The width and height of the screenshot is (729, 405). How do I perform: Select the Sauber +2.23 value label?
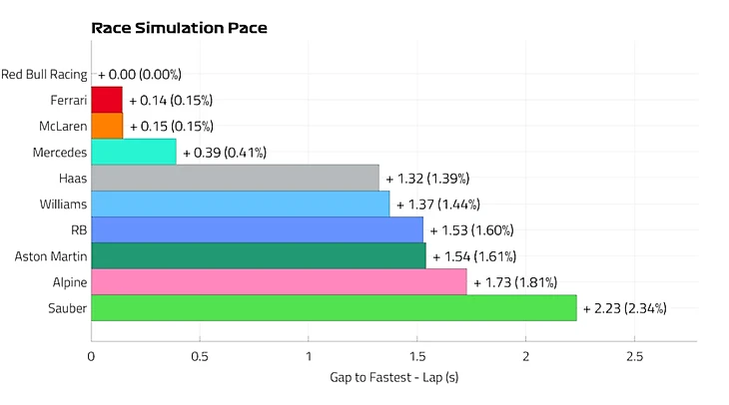click(625, 308)
